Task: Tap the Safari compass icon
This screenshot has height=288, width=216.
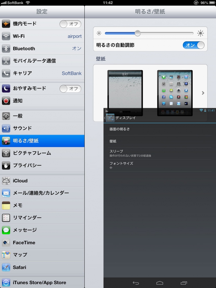Action: 6,268
